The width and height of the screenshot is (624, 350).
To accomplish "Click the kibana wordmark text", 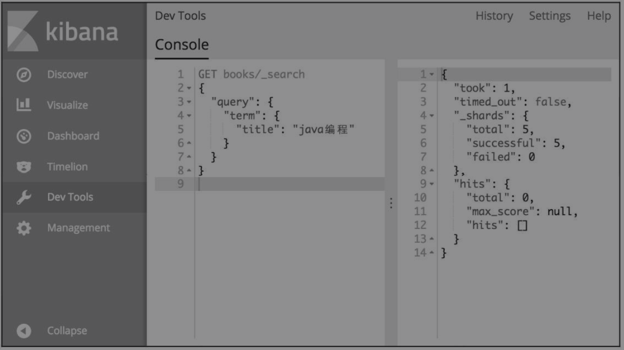I will (82, 32).
